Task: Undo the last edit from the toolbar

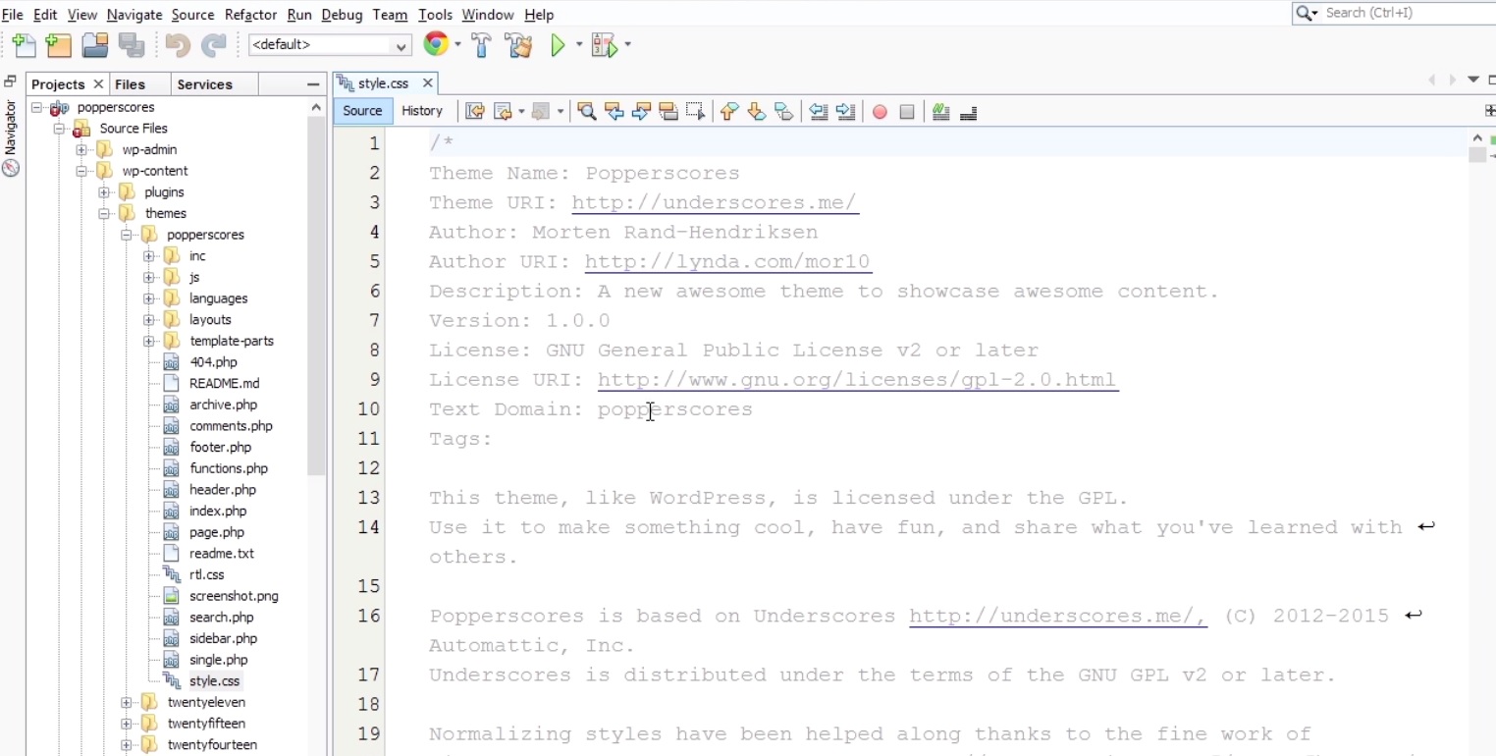Action: (178, 45)
